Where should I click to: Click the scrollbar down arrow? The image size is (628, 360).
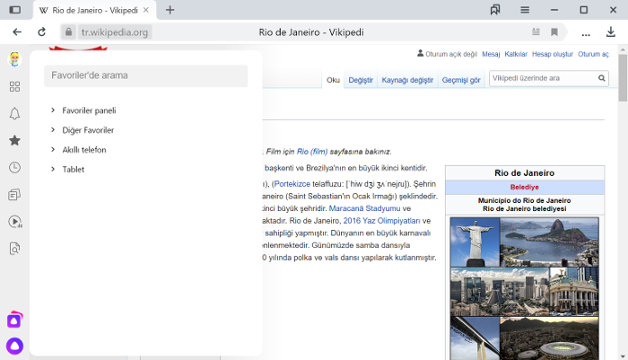click(623, 356)
